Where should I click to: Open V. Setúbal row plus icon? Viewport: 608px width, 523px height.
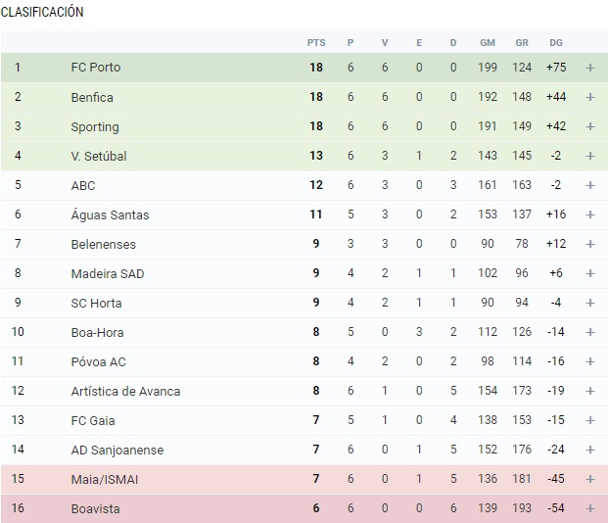590,156
